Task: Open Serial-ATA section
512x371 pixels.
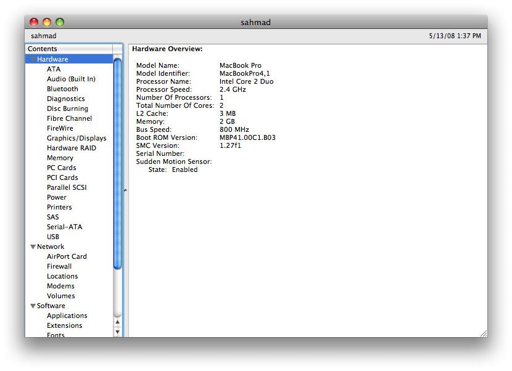Action: 64,227
